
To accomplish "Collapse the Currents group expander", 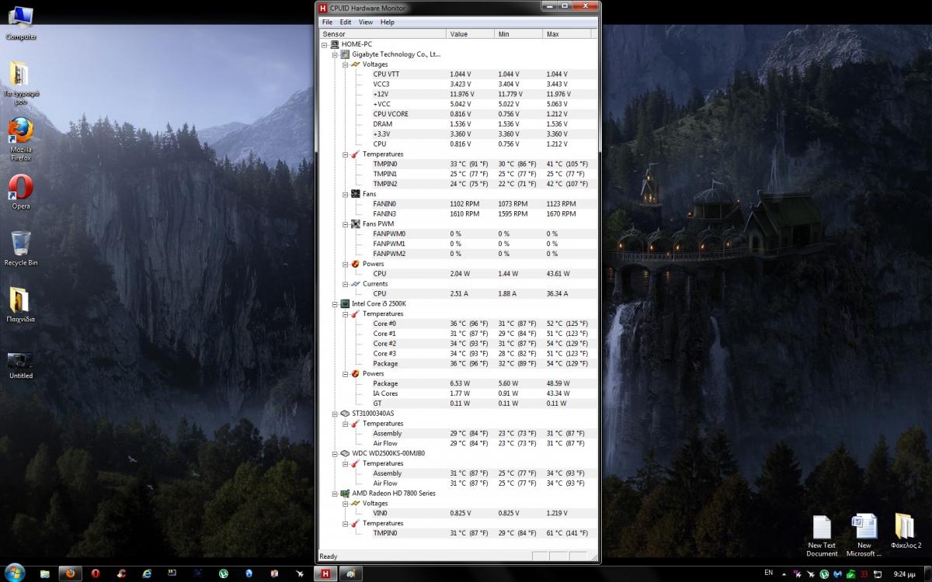I will click(346, 284).
